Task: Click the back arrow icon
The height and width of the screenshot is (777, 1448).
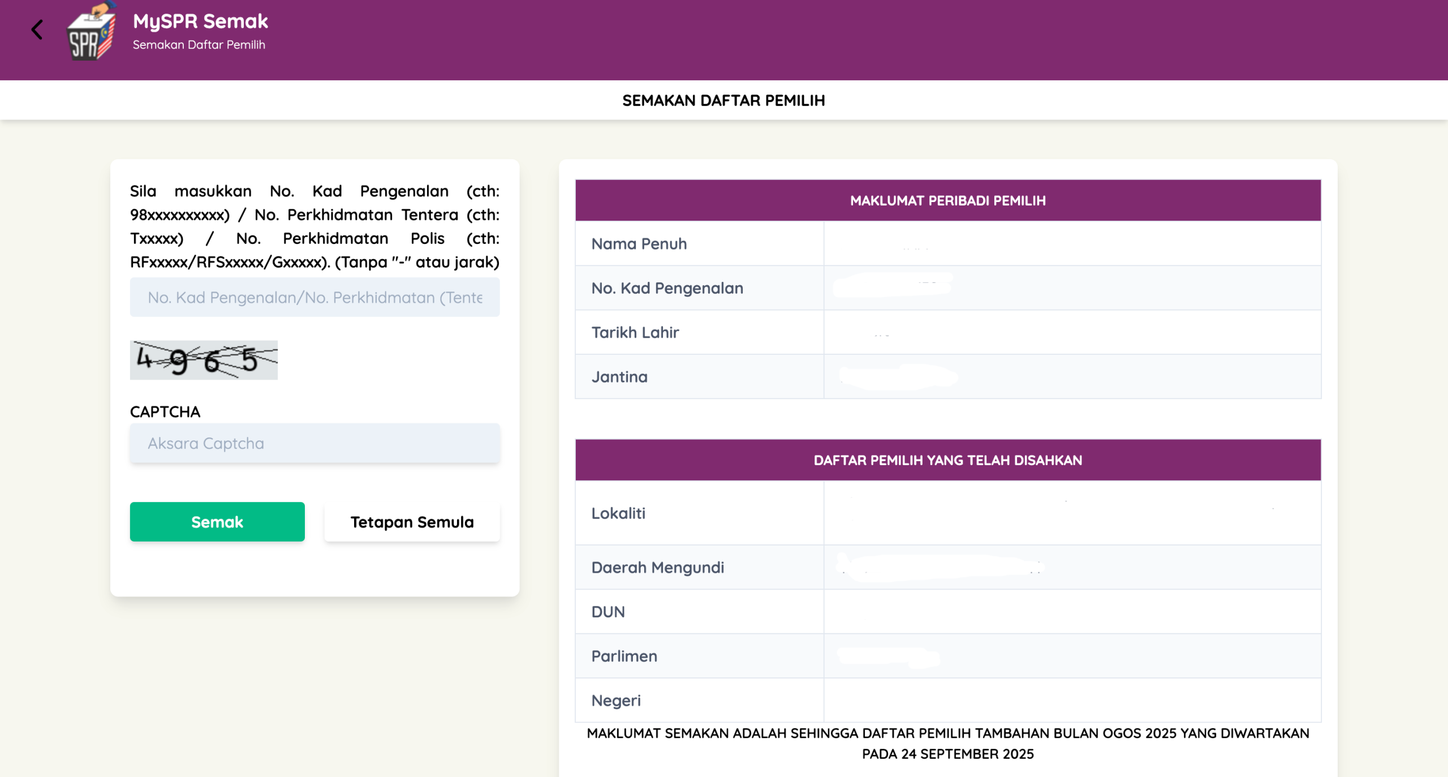Action: click(37, 30)
